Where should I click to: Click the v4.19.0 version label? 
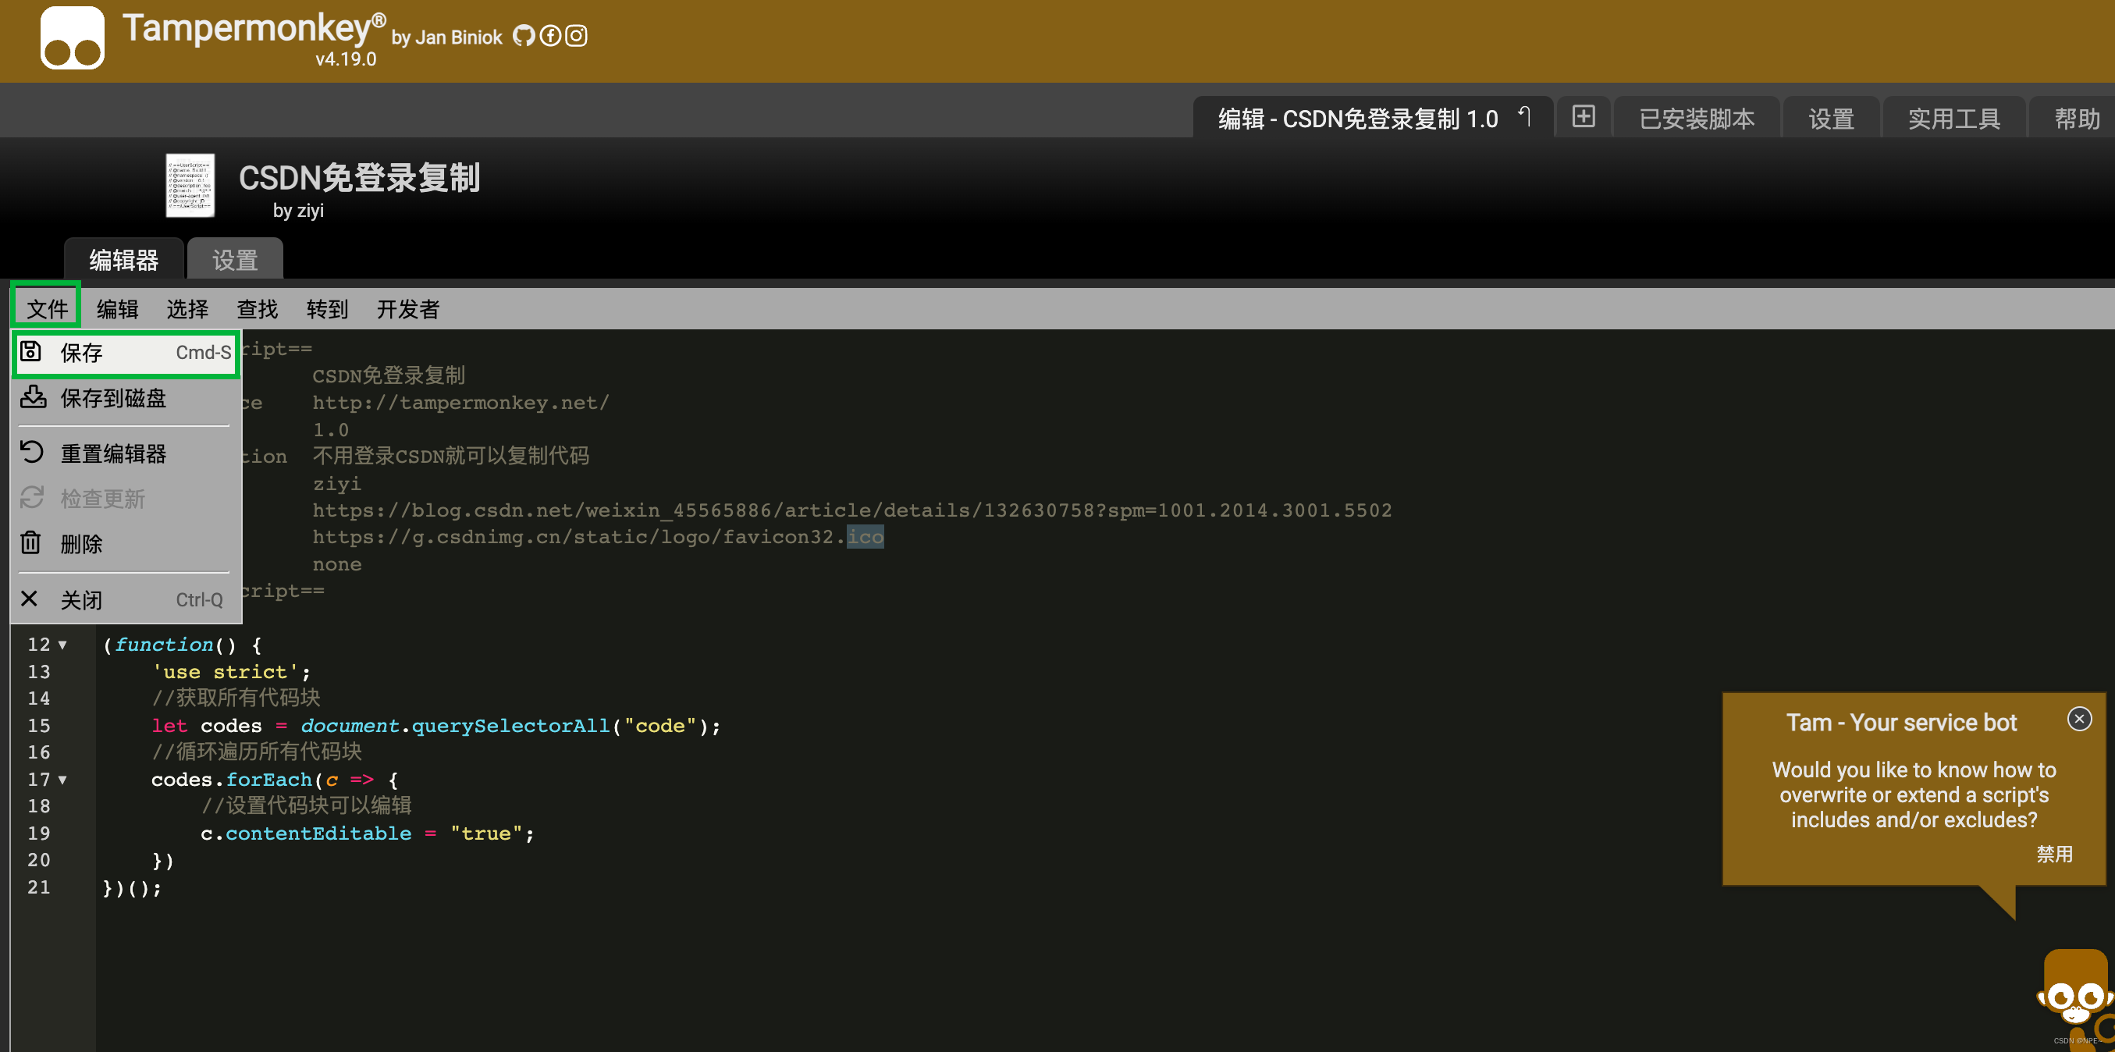click(346, 59)
